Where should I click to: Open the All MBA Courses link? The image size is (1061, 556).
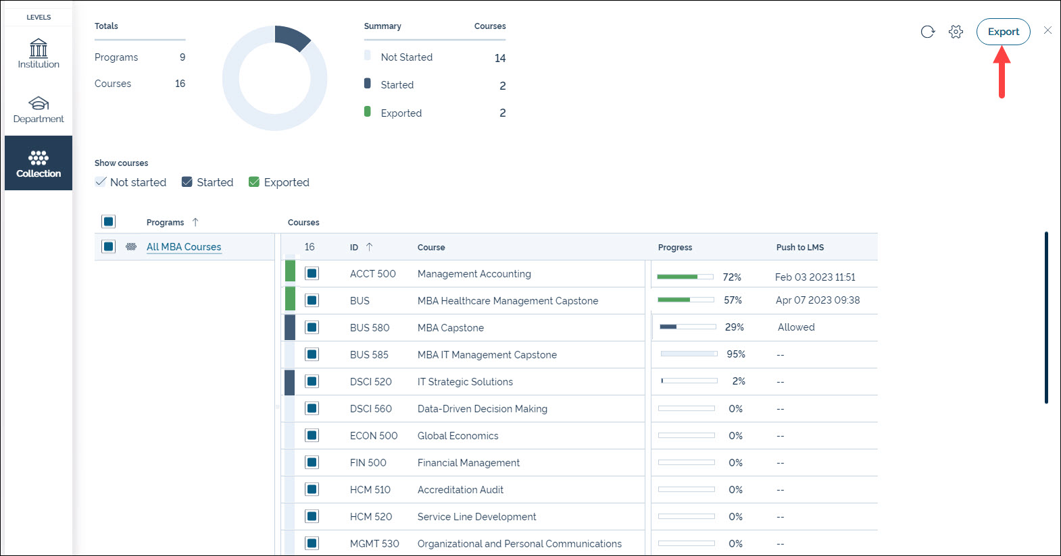184,247
